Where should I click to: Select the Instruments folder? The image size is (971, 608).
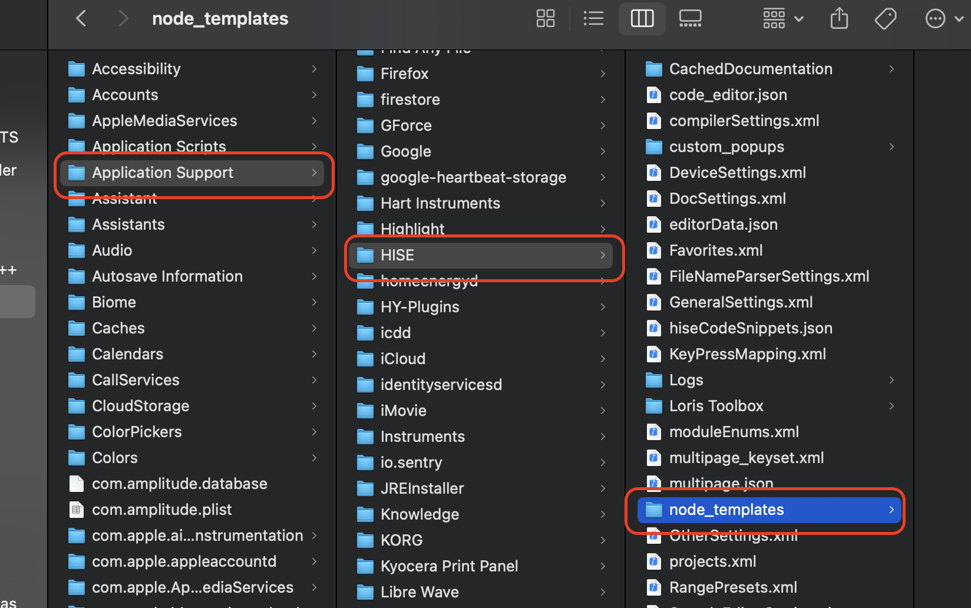[x=481, y=437]
